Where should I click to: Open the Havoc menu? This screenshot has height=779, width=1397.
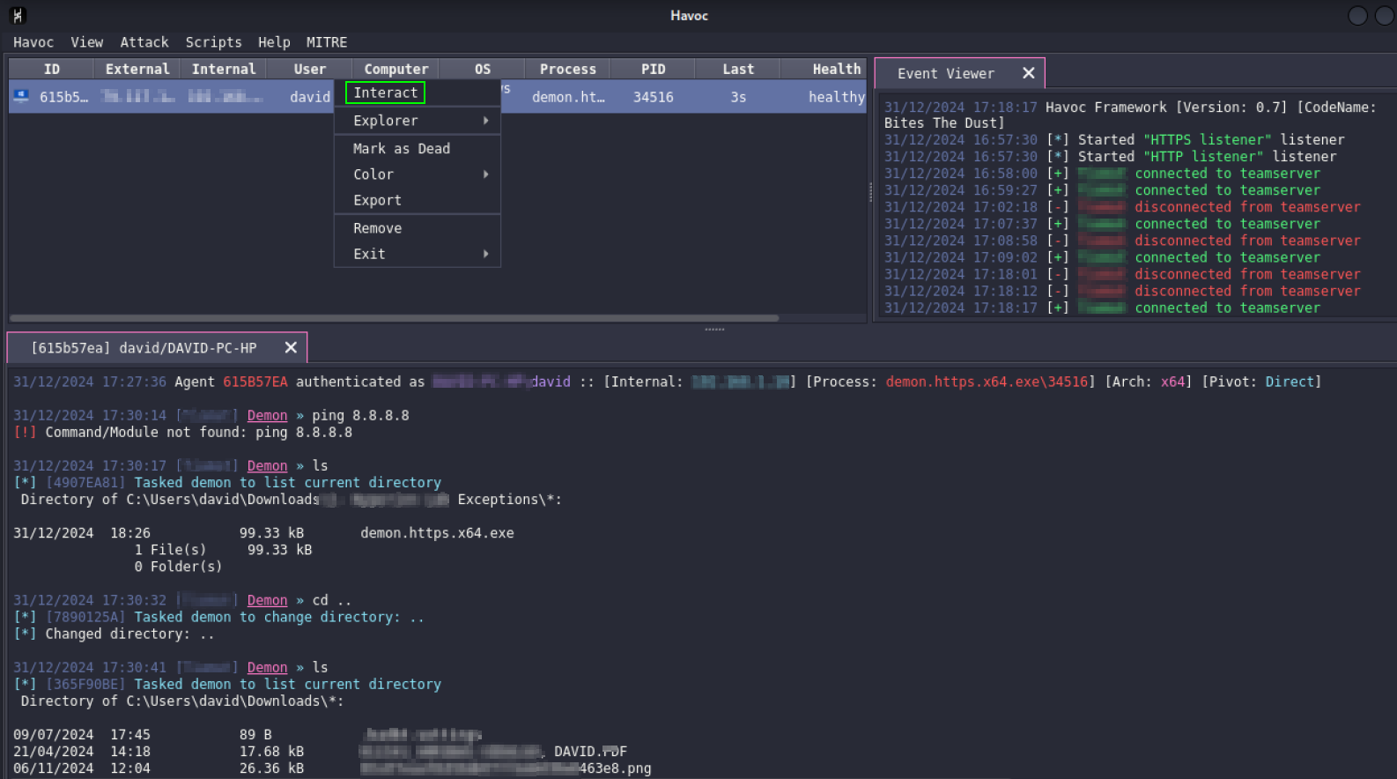(33, 42)
